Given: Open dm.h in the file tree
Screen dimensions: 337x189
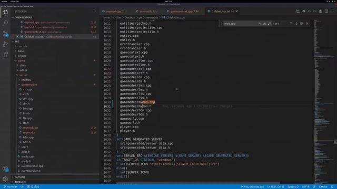Looking at the screenshot, I should [26, 104].
